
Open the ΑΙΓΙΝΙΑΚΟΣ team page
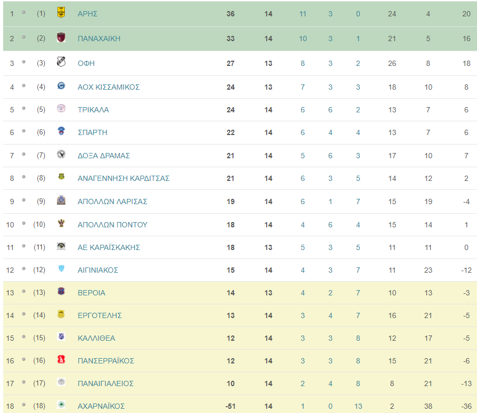(98, 270)
